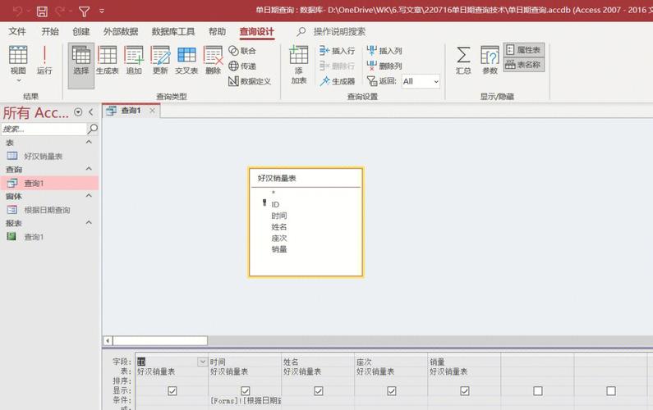Click the horizontal scrollbar left arrow
The width and height of the screenshot is (653, 410).
(108, 340)
